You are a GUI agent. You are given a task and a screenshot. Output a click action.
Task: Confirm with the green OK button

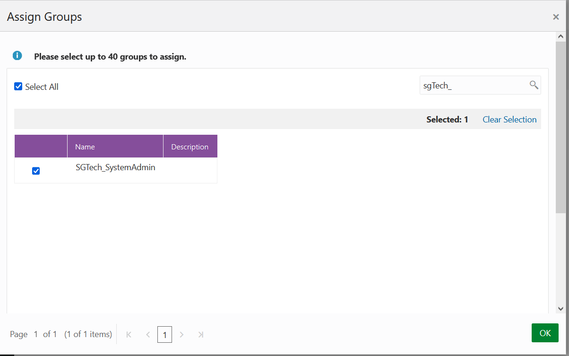(545, 333)
